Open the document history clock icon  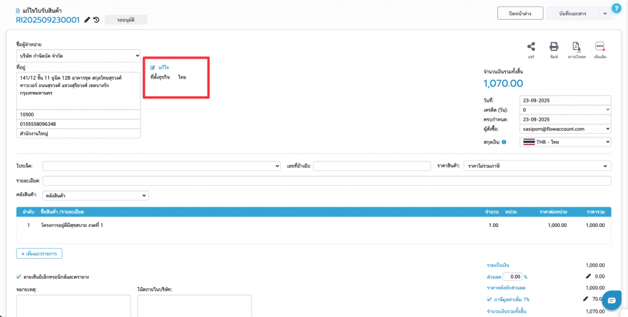pos(96,20)
